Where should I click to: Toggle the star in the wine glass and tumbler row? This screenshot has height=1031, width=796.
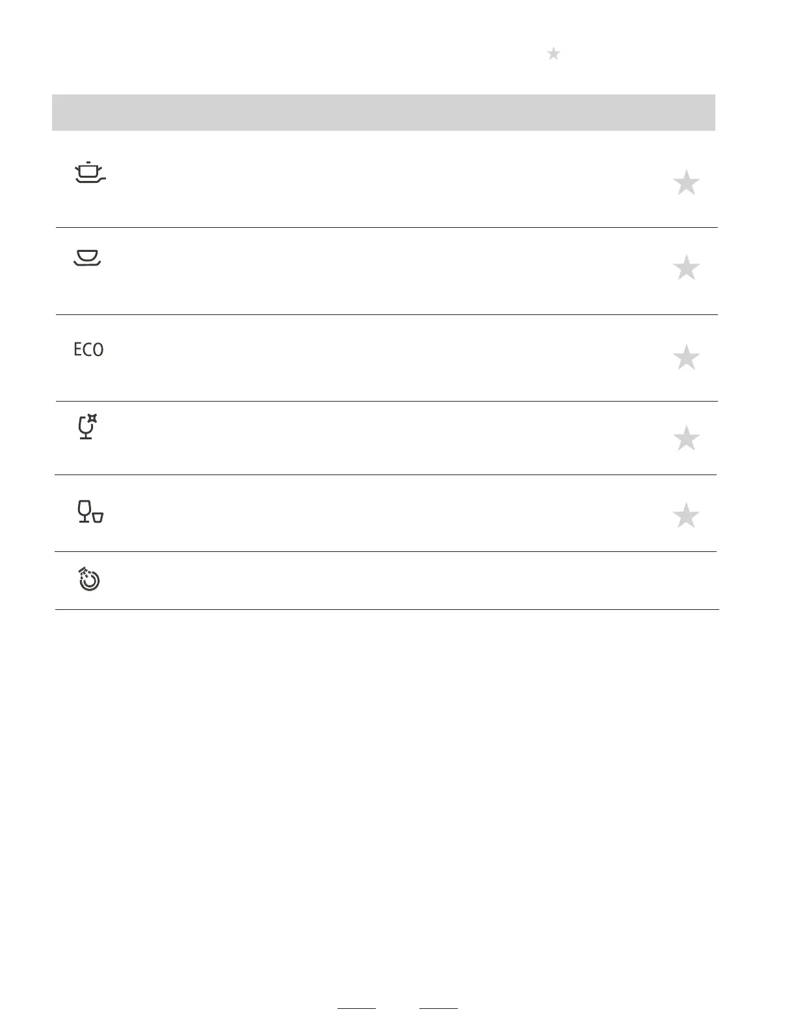pos(686,516)
